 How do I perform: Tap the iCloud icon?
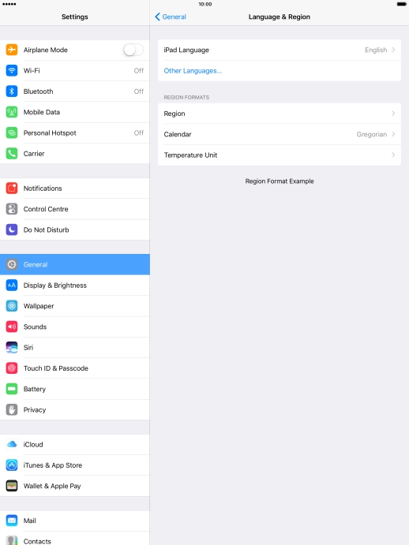pos(12,445)
